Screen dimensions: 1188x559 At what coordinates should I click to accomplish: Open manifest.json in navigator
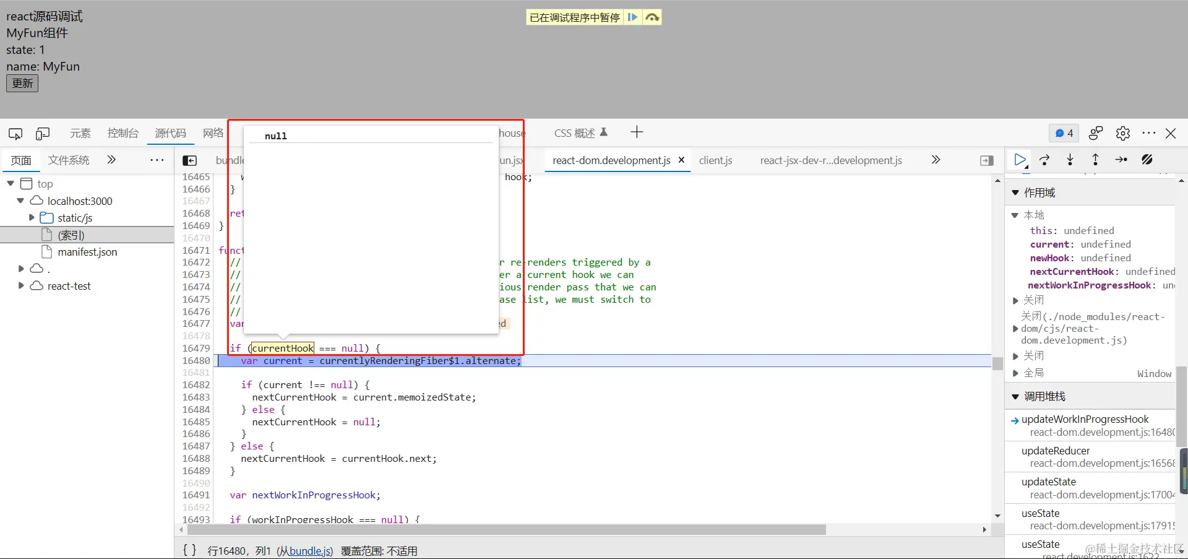87,252
